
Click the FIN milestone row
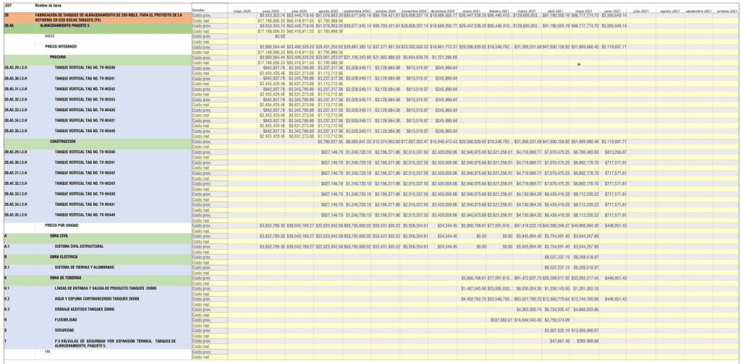[x=48, y=352]
